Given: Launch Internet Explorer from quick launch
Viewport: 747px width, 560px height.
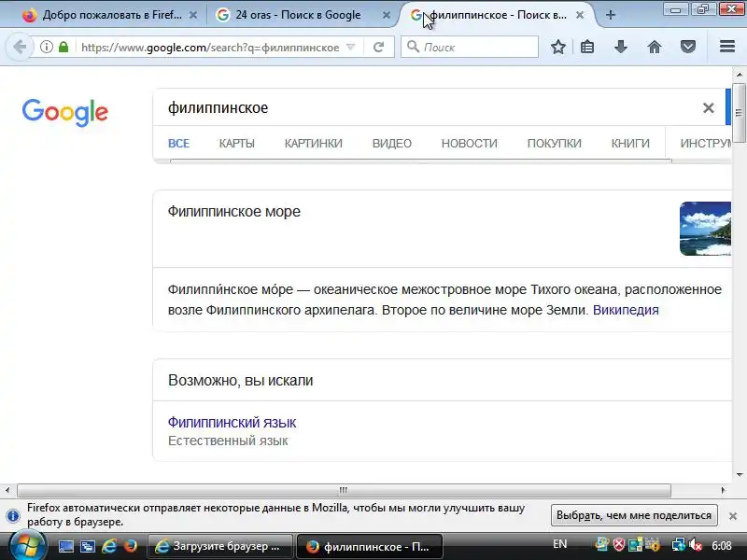Looking at the screenshot, I should point(109,546).
